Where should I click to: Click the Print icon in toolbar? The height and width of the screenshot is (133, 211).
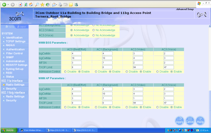(60, 5)
